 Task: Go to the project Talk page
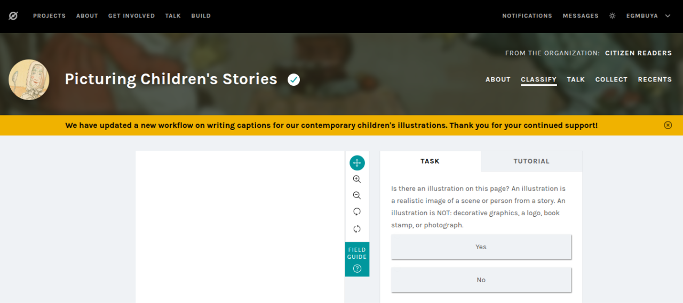[576, 79]
